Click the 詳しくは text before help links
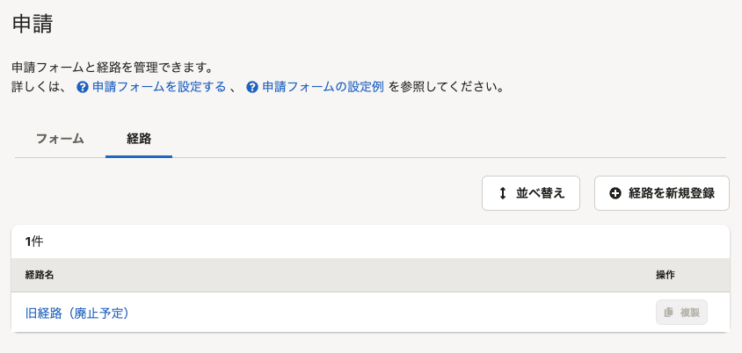Screen dimensions: 742x353 tap(41, 88)
